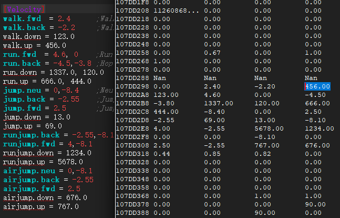Click the -3.80 memory cell
This screenshot has height=218, width=340.
[164, 103]
